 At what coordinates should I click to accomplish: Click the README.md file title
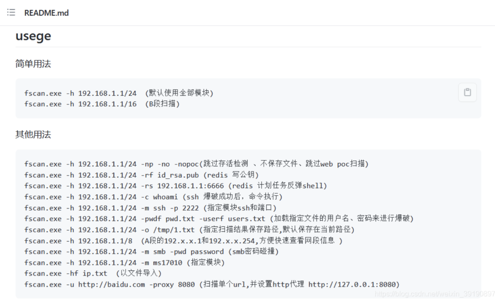pos(46,13)
